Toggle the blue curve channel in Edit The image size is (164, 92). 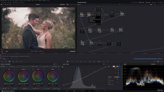tap(119, 66)
